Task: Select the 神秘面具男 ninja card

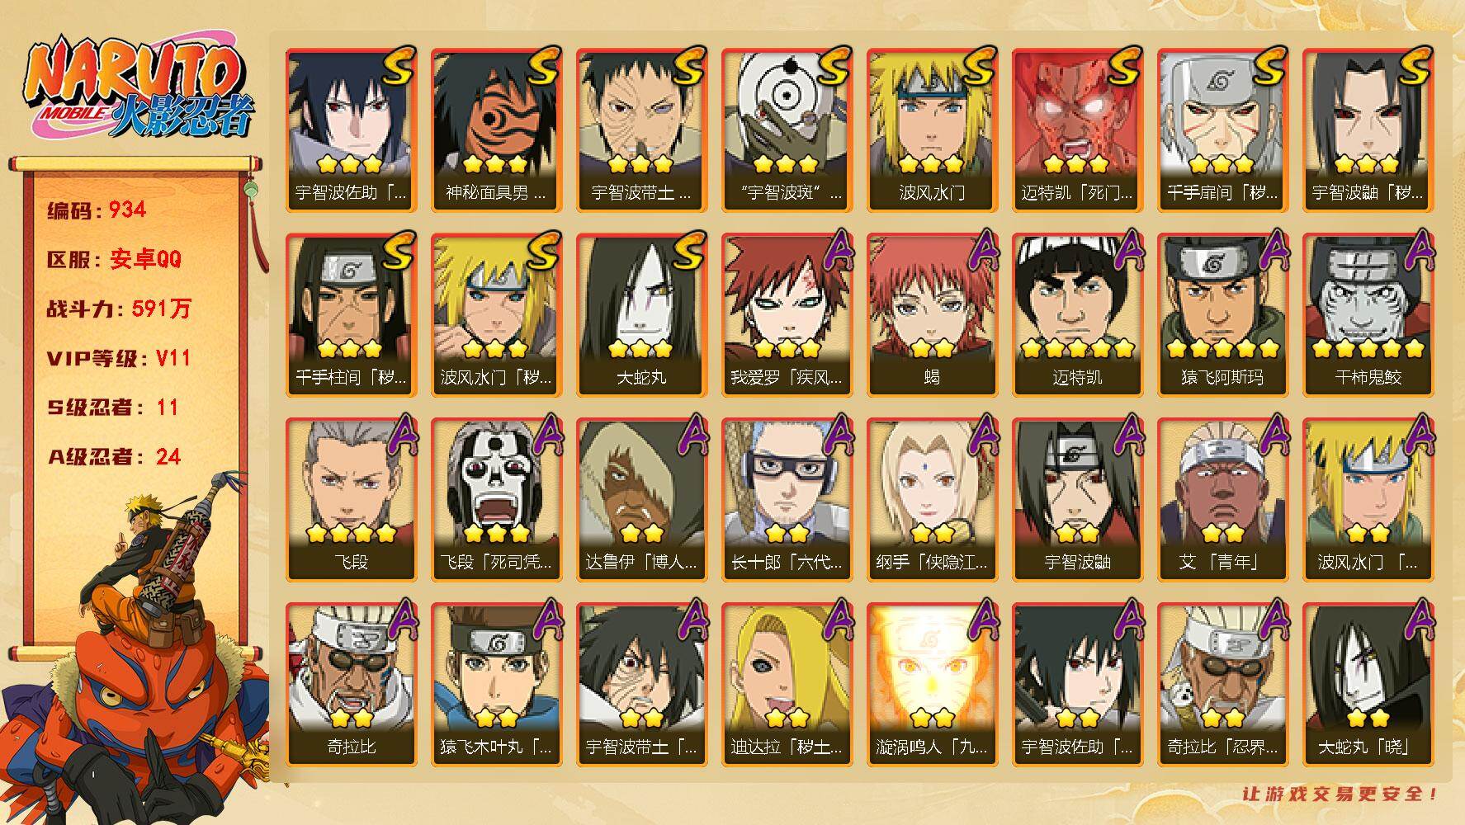Action: point(497,130)
